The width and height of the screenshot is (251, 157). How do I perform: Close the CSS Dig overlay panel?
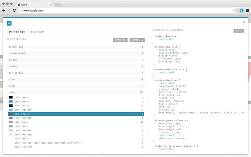[x=244, y=22]
